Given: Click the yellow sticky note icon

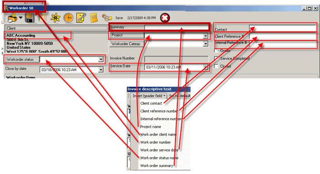Looking at the screenshot, I should coord(94,18).
